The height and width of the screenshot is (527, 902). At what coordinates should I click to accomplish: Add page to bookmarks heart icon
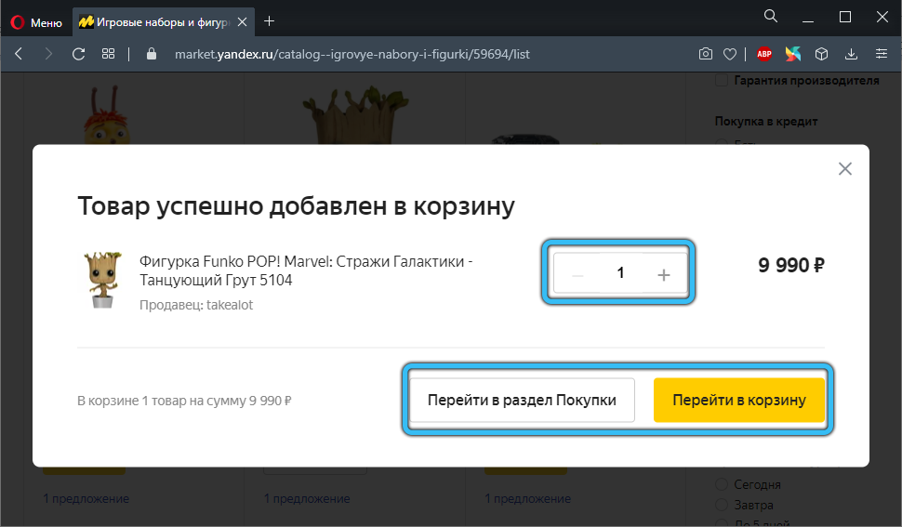[729, 54]
